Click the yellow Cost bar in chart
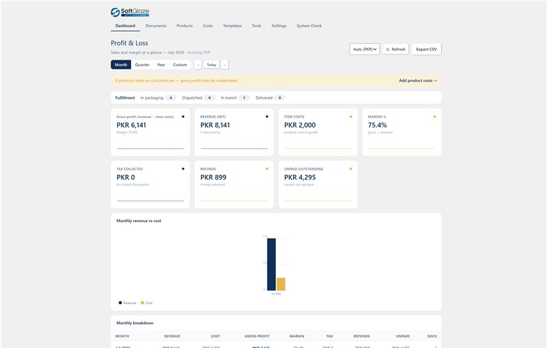The height and width of the screenshot is (348, 547). pyautogui.click(x=281, y=284)
